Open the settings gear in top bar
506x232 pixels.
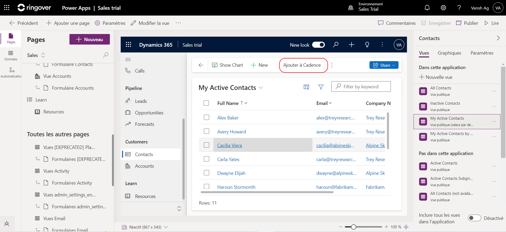click(x=443, y=8)
